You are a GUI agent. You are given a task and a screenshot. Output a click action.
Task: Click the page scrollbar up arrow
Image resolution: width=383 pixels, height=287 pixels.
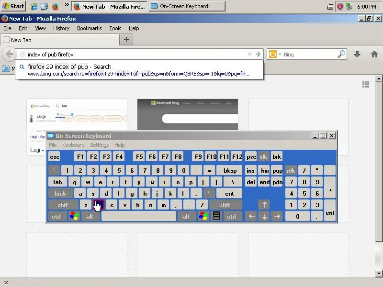click(x=379, y=78)
